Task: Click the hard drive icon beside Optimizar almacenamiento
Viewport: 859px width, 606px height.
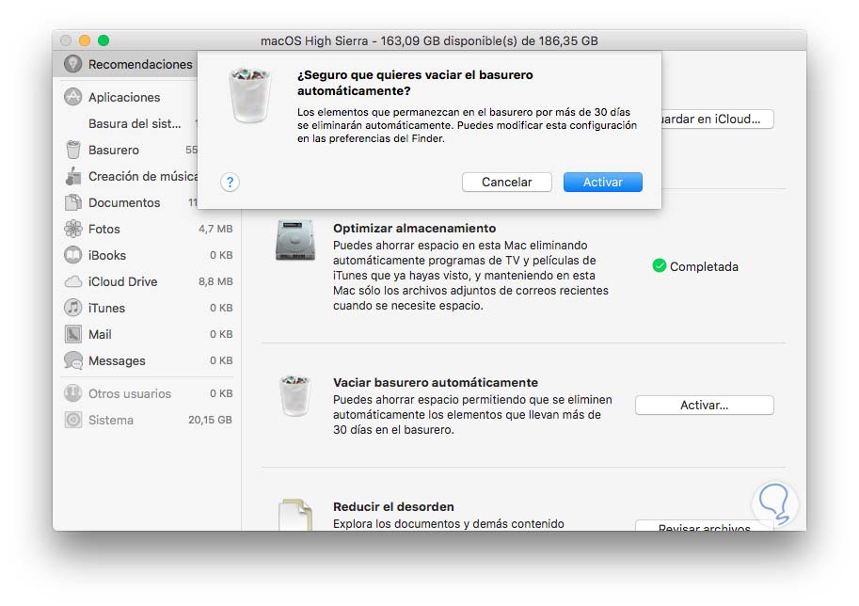Action: coord(295,240)
